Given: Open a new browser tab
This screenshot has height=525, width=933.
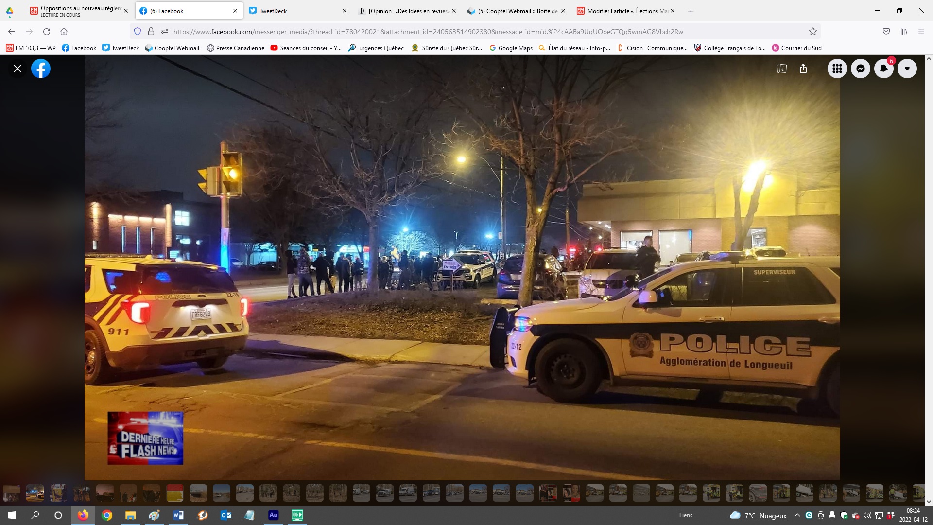Looking at the screenshot, I should (x=691, y=11).
